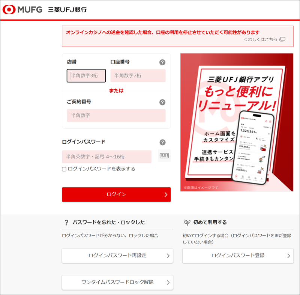Focus the 口座番号 seven-digit input field
Image resolution: width=300 pixels, height=295 pixels.
138,75
